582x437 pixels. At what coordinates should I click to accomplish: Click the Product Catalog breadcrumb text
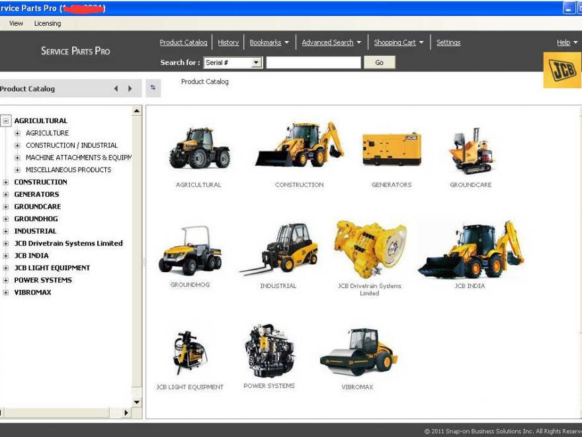pos(205,81)
